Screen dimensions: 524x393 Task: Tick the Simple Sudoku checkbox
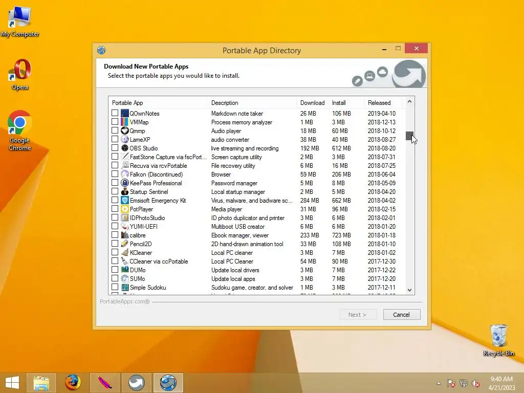click(115, 287)
